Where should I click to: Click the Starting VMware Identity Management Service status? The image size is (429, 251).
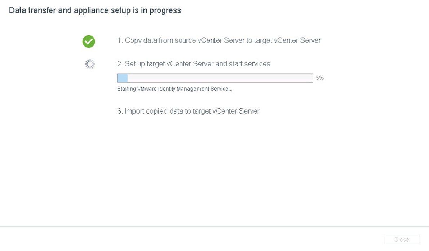click(174, 89)
